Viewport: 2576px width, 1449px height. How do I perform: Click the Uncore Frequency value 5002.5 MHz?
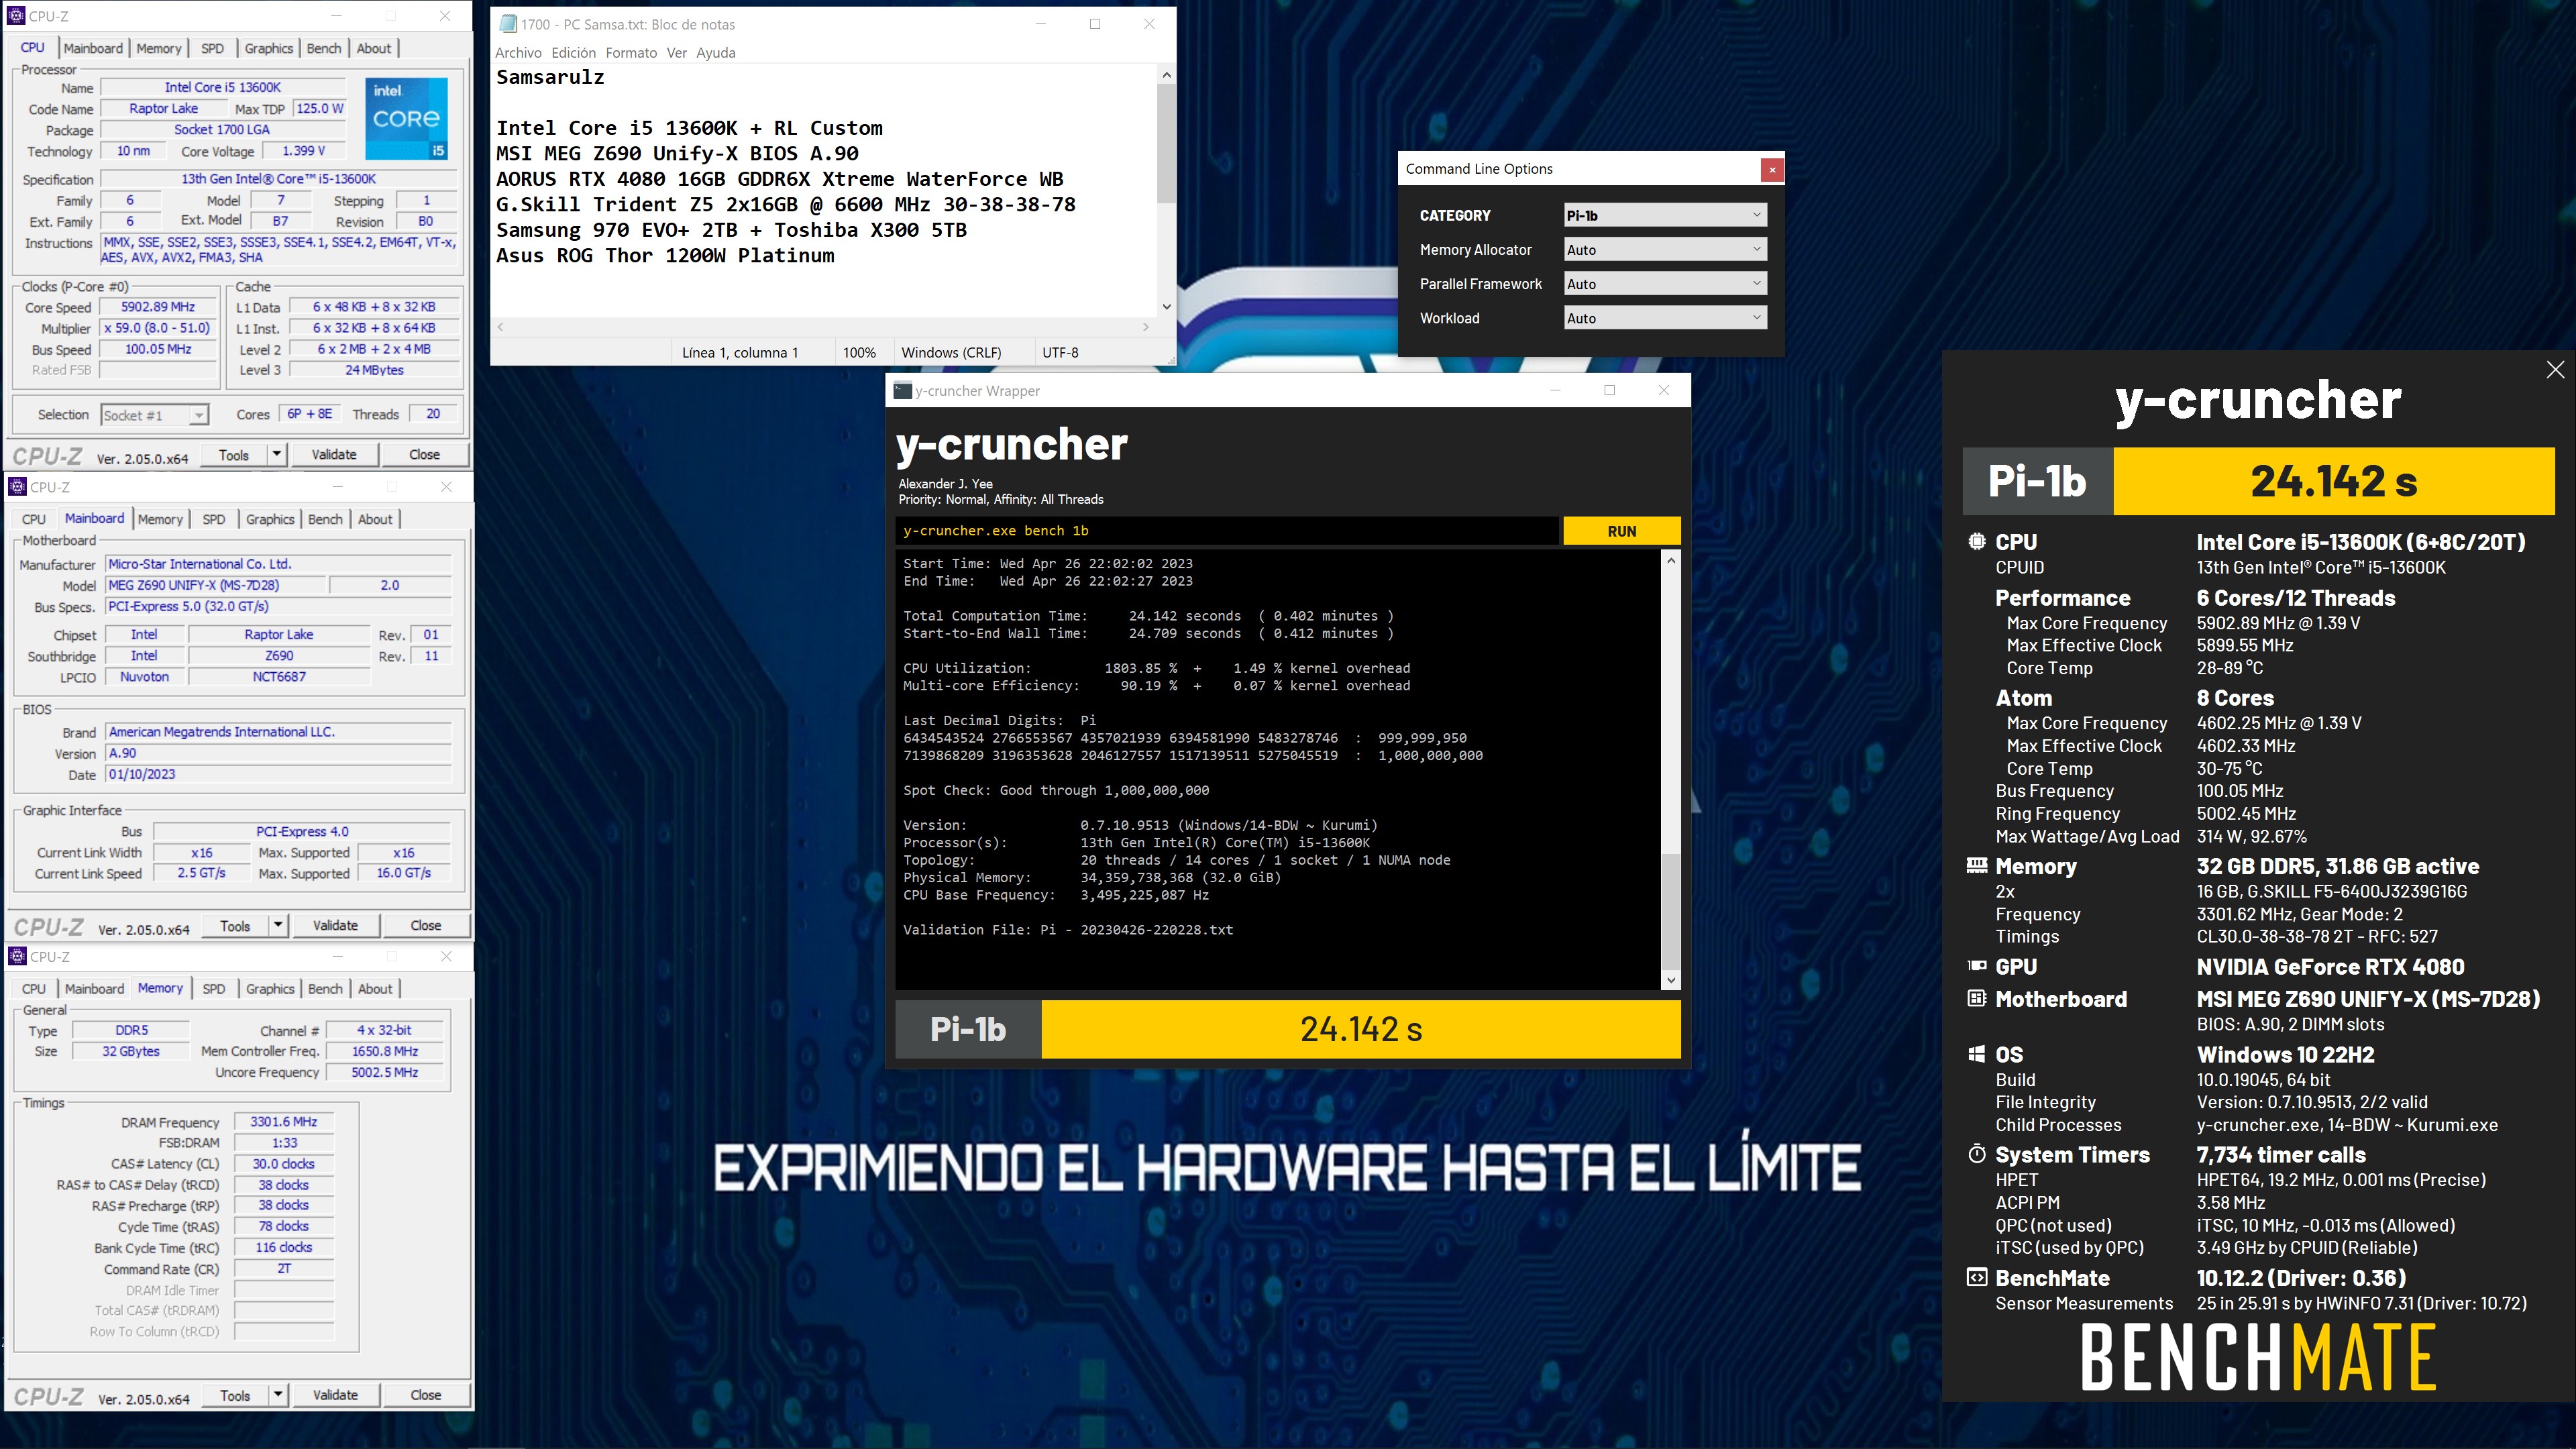[384, 1072]
